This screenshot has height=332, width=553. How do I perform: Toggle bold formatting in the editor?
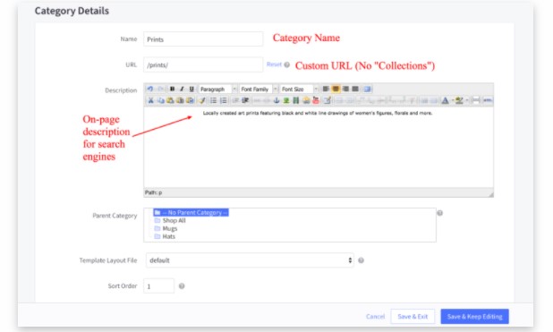pos(172,89)
